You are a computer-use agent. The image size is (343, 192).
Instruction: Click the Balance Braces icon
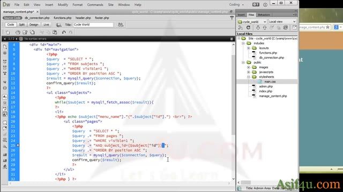click(5, 88)
